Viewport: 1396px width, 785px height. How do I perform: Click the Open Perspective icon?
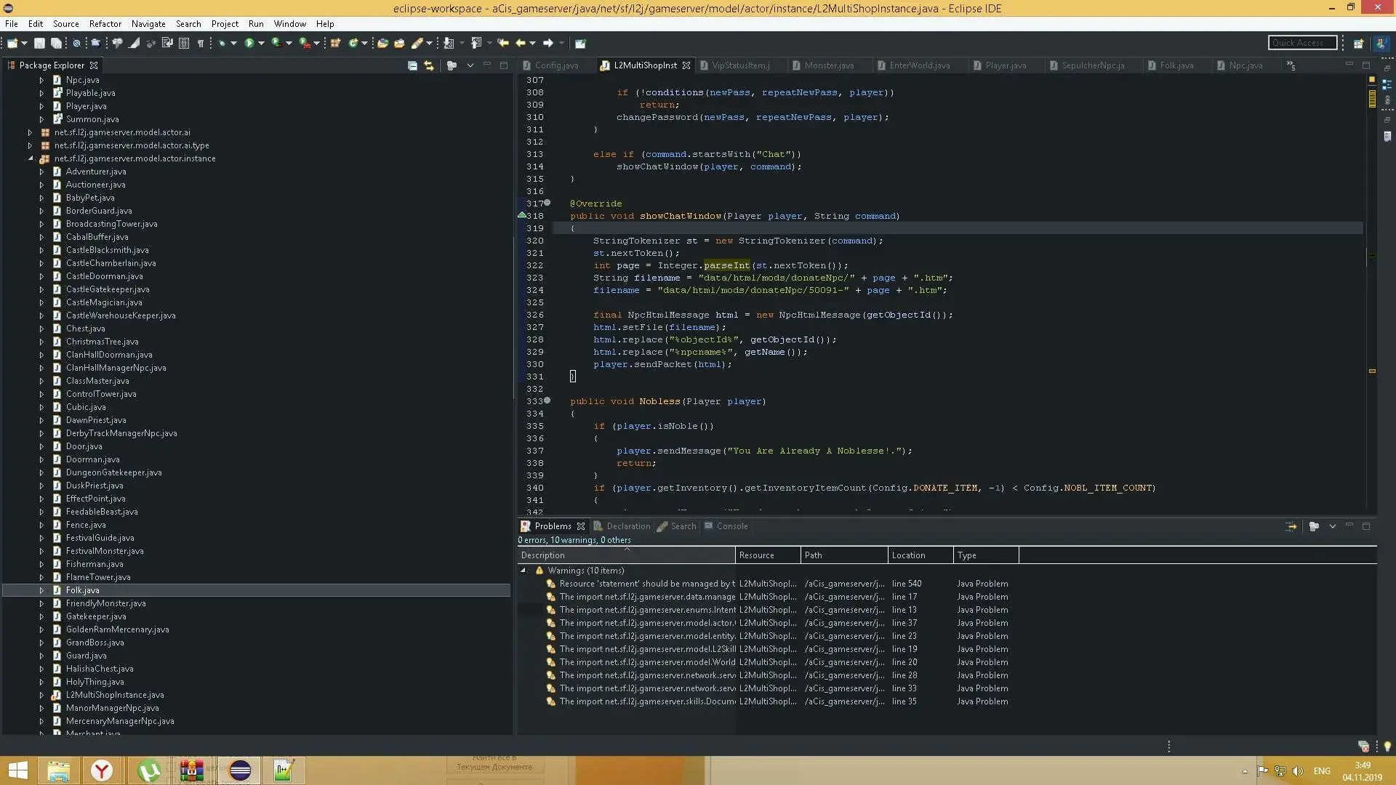tap(1358, 43)
